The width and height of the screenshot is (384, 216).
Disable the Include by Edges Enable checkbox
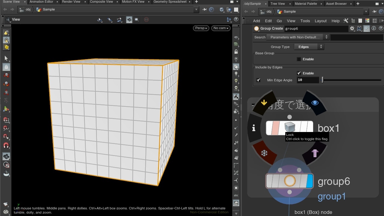pyautogui.click(x=299, y=73)
